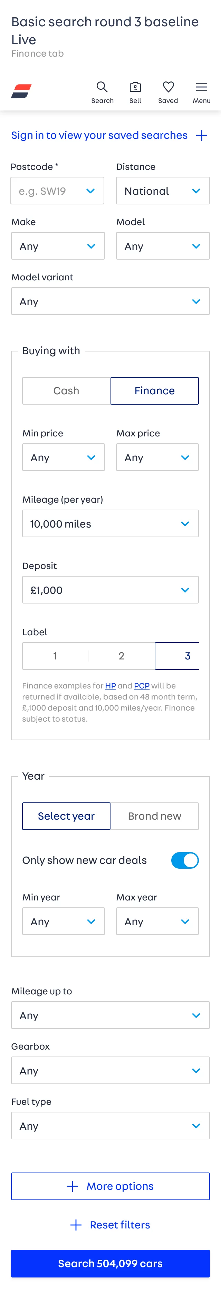The image size is (221, 1312).
Task: Open the Sell icon in header
Action: point(135,87)
